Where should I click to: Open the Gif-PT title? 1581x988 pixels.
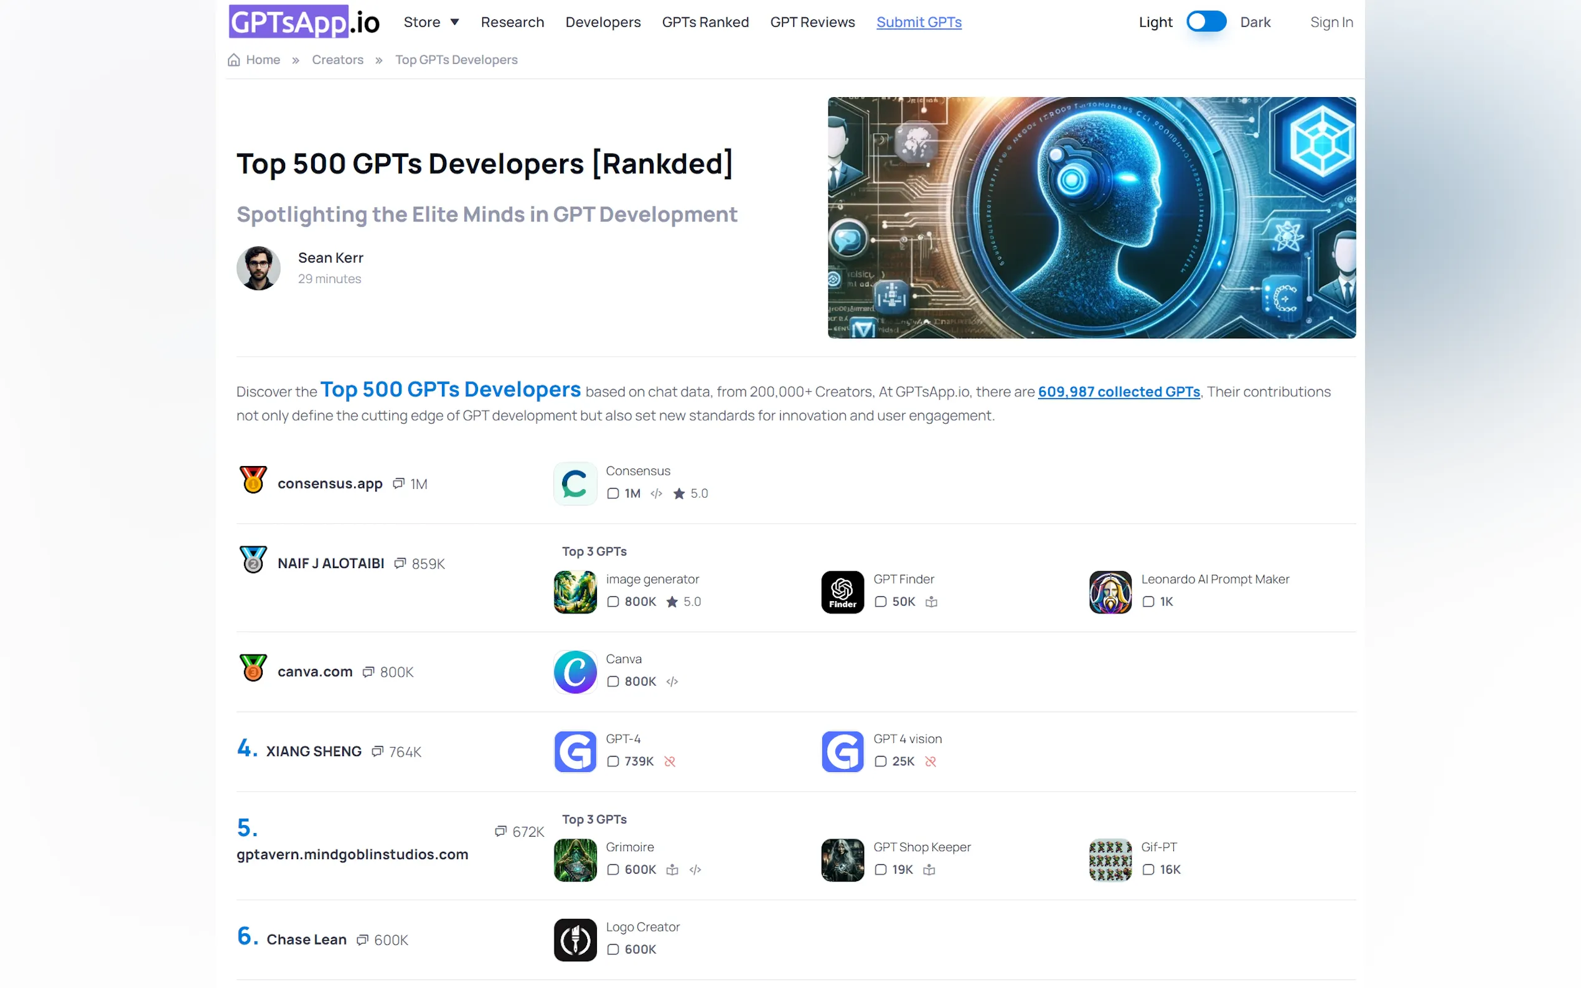(x=1159, y=847)
